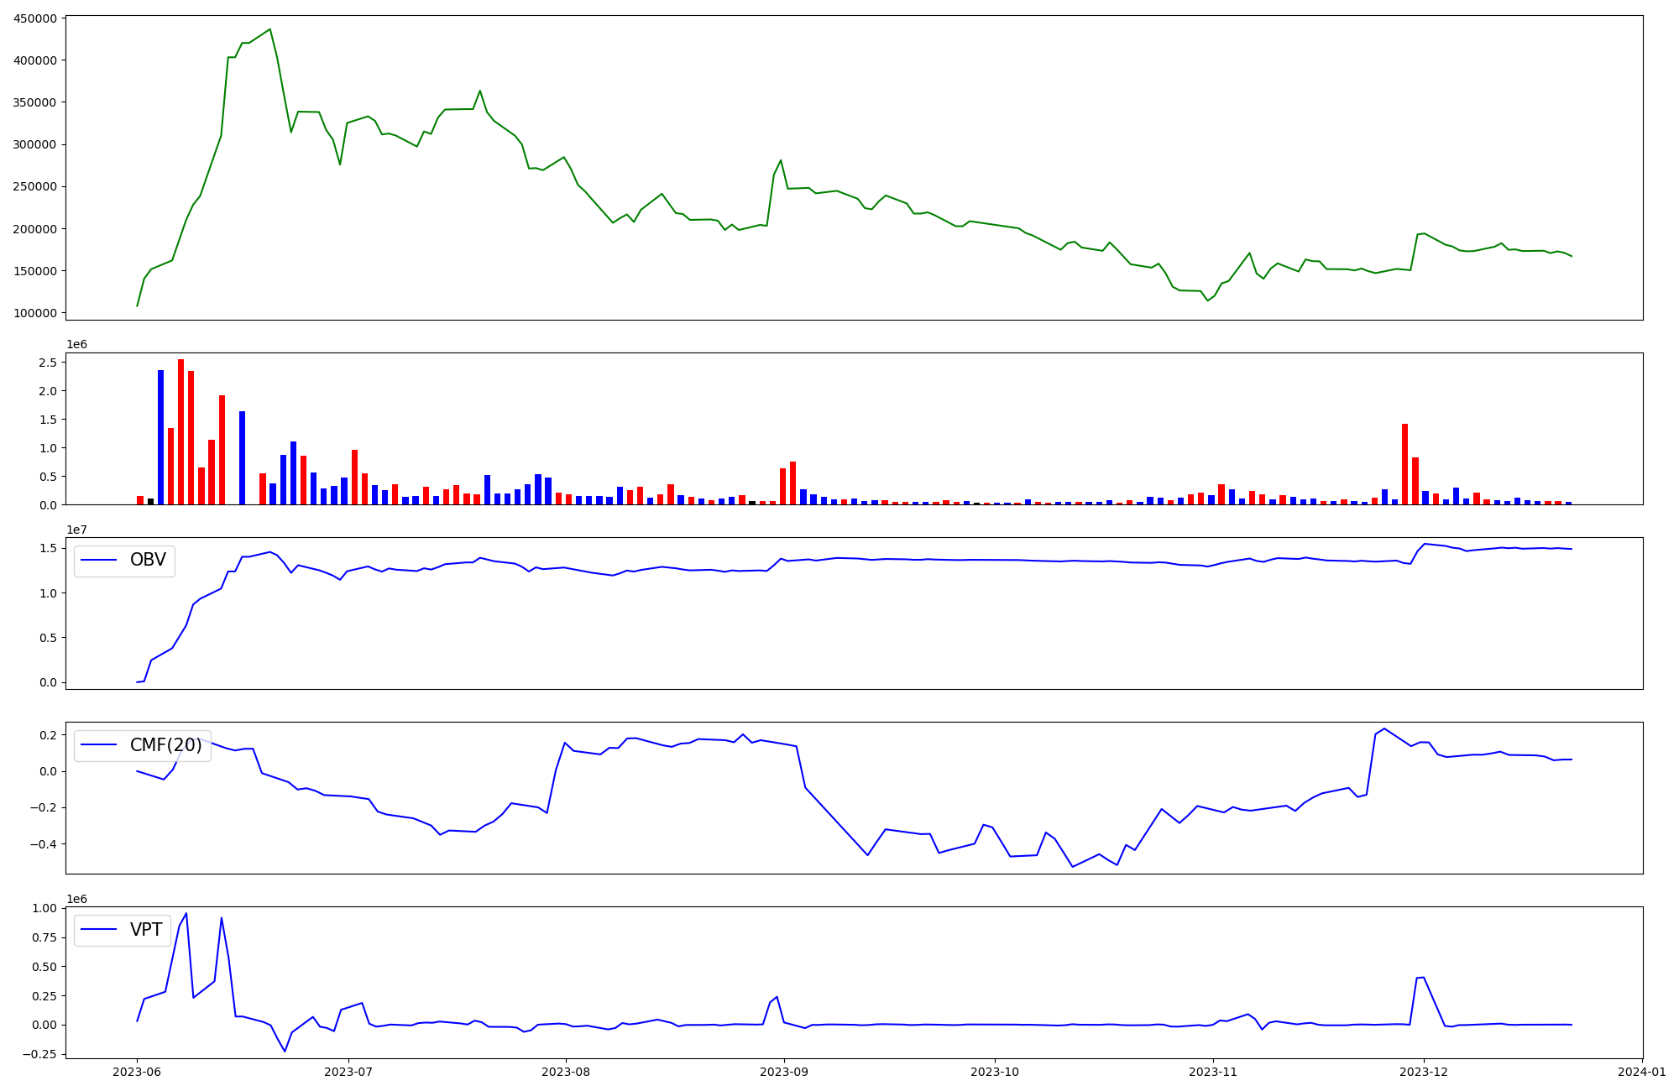Click the tall red December volume bar
Screen dimensions: 1679x1091
[x=1404, y=464]
